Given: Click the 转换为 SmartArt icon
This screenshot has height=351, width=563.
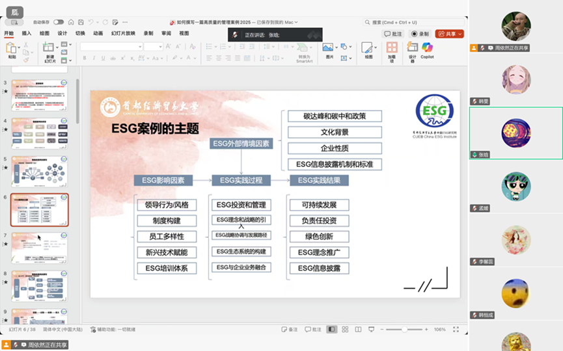Looking at the screenshot, I should [303, 47].
